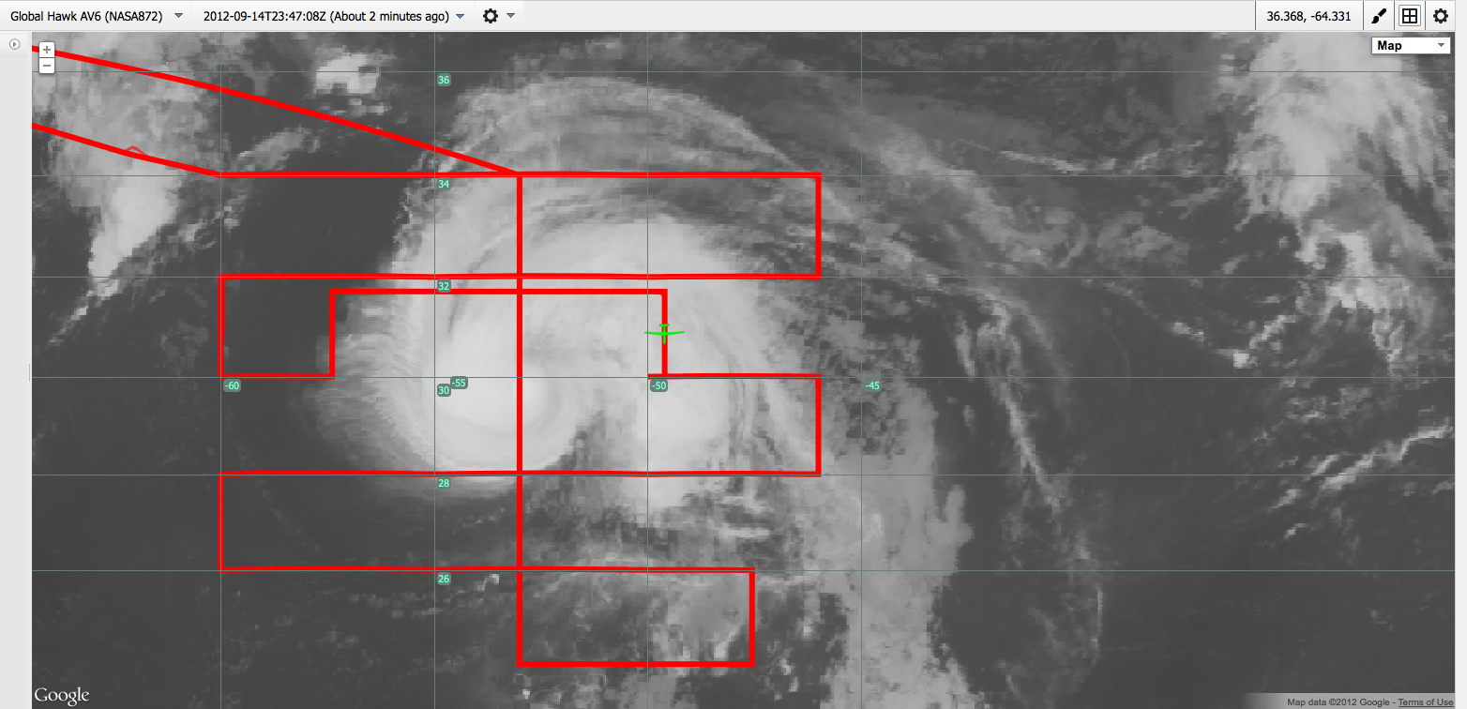Open the timestamp 2012-09-14T23:47:08Z dropdown
This screenshot has width=1467, height=709.
[334, 16]
